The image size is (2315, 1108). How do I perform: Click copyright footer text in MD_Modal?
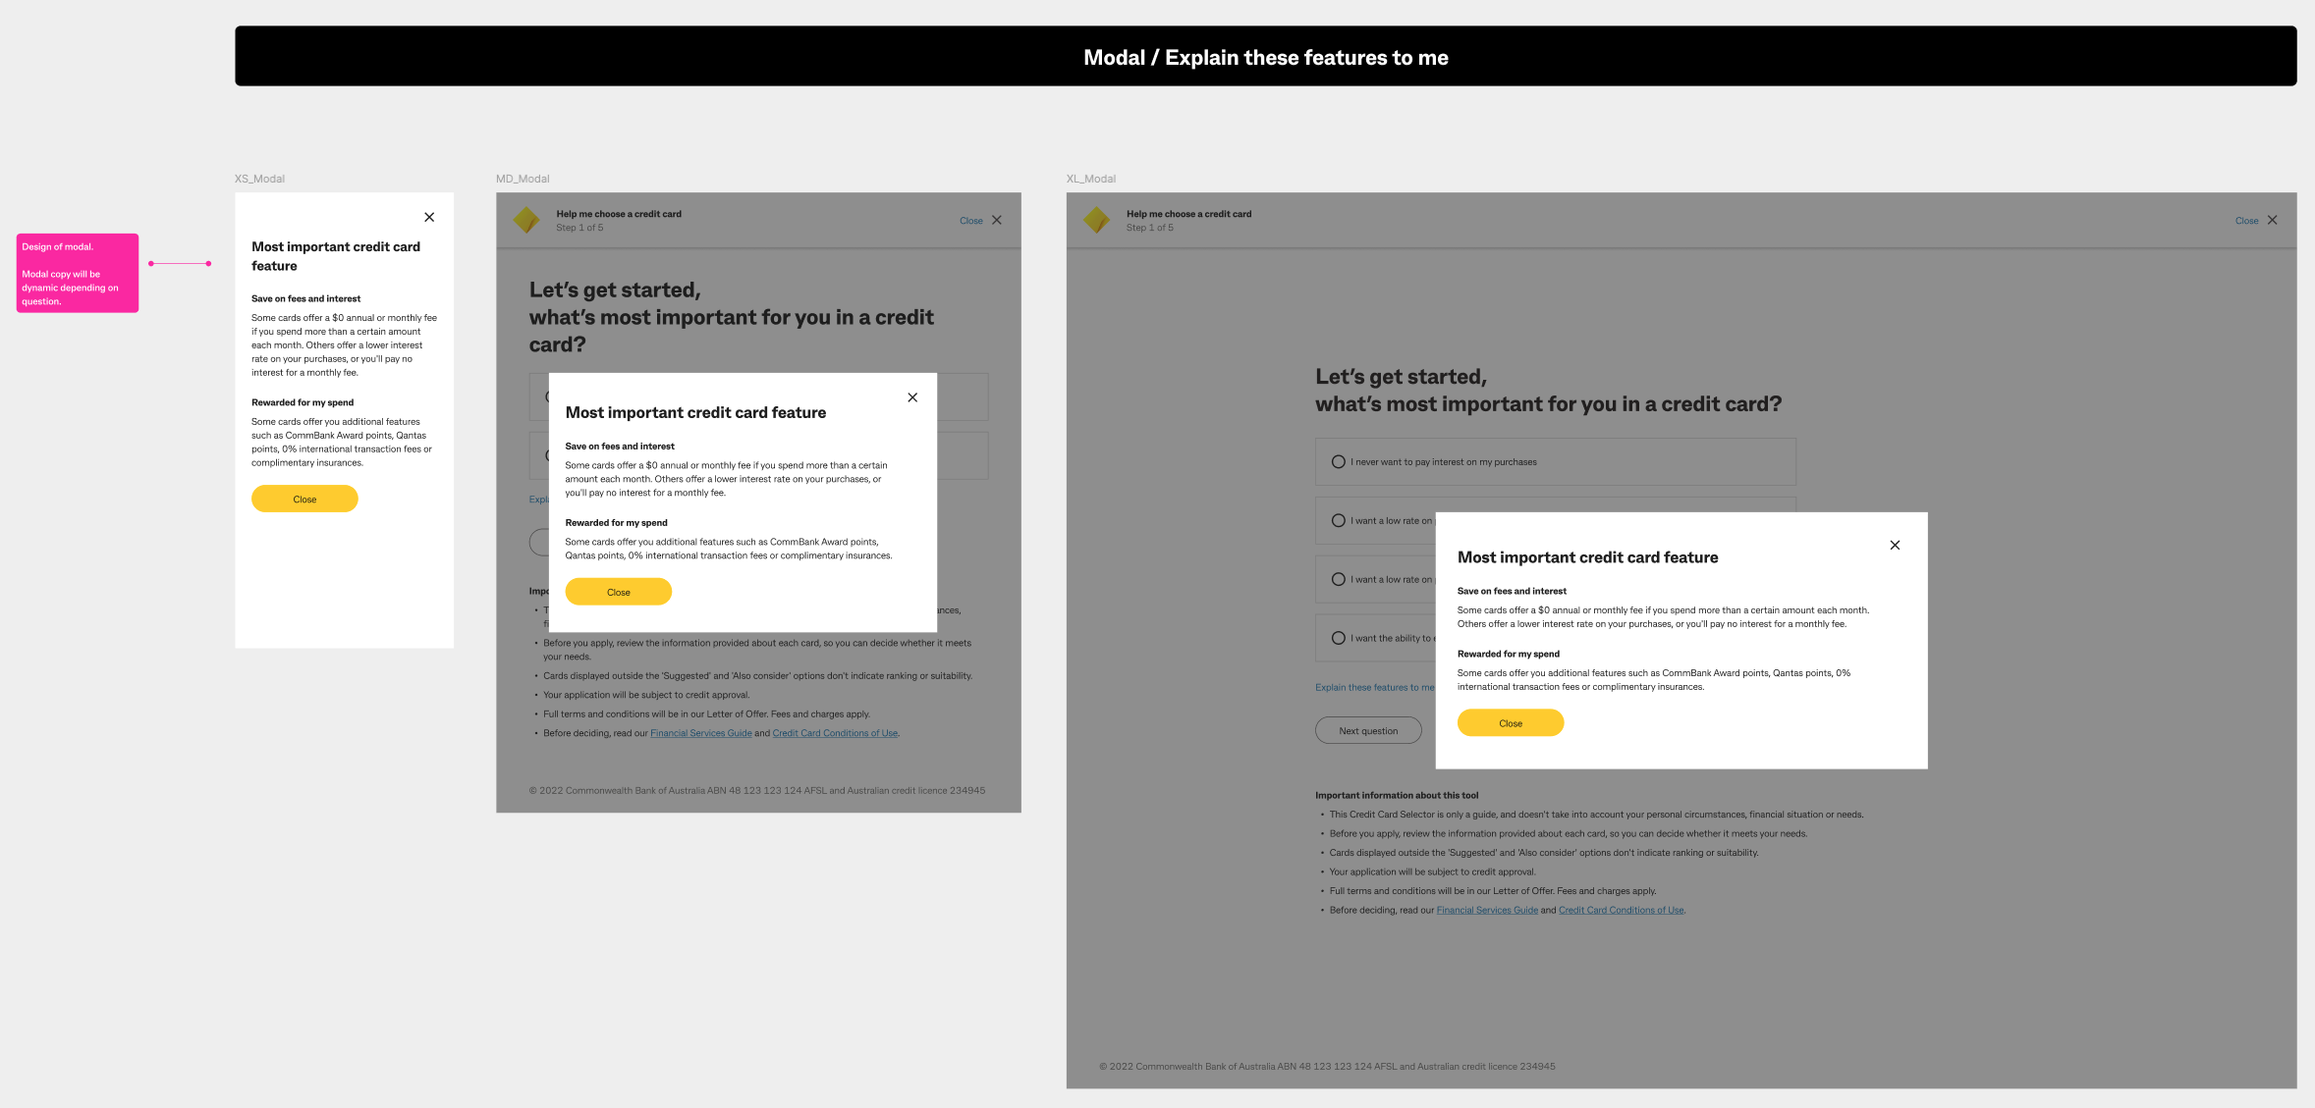[757, 790]
